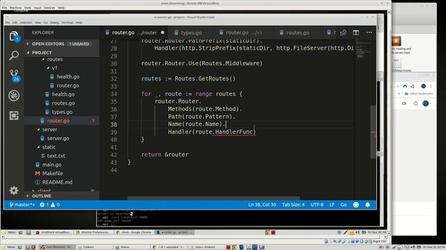Switch to the router.go .../router tab

tap(134, 33)
